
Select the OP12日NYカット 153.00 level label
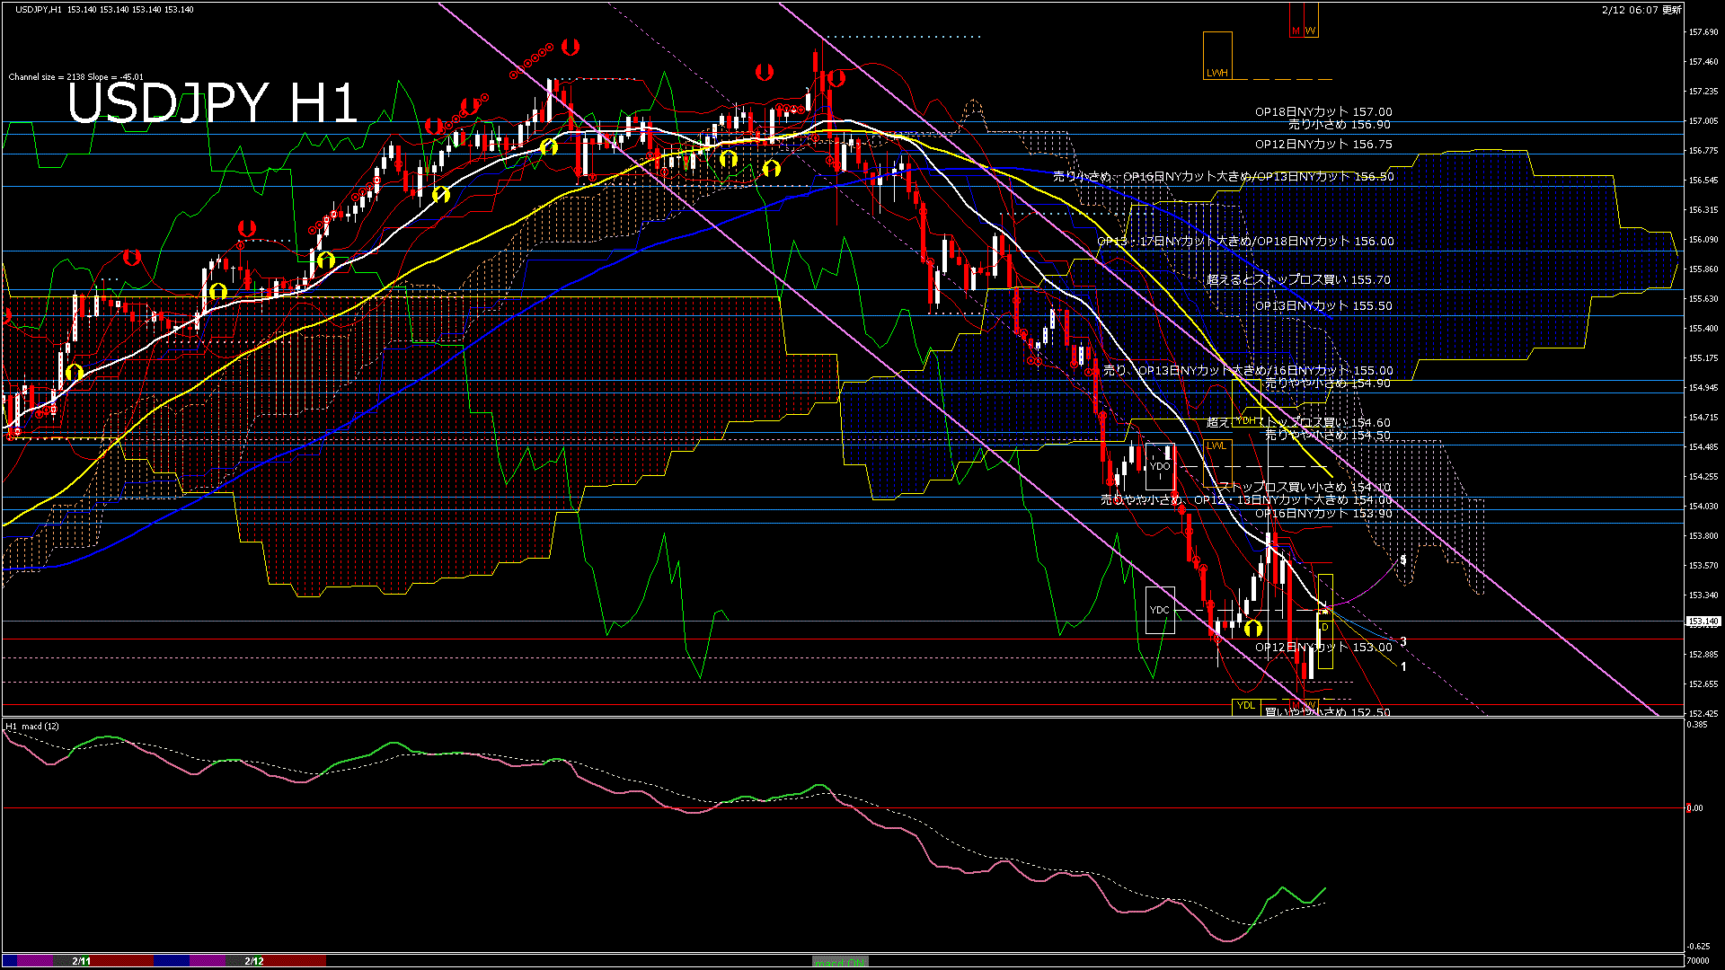coord(1323,648)
